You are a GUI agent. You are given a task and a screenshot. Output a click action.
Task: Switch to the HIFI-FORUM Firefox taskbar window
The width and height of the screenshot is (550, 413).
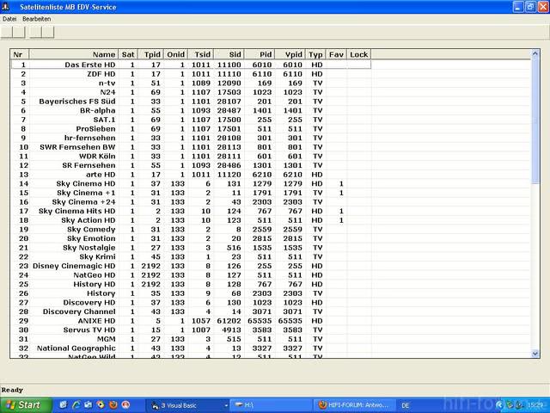353,405
